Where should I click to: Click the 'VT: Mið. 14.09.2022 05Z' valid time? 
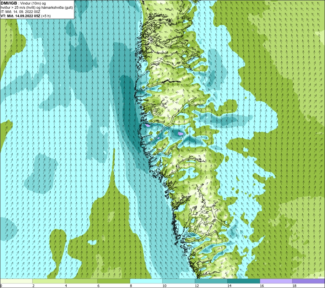pos(20,16)
